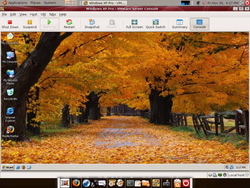Click the red power icon in dock
This screenshot has width=250, height=188.
(x=186, y=183)
